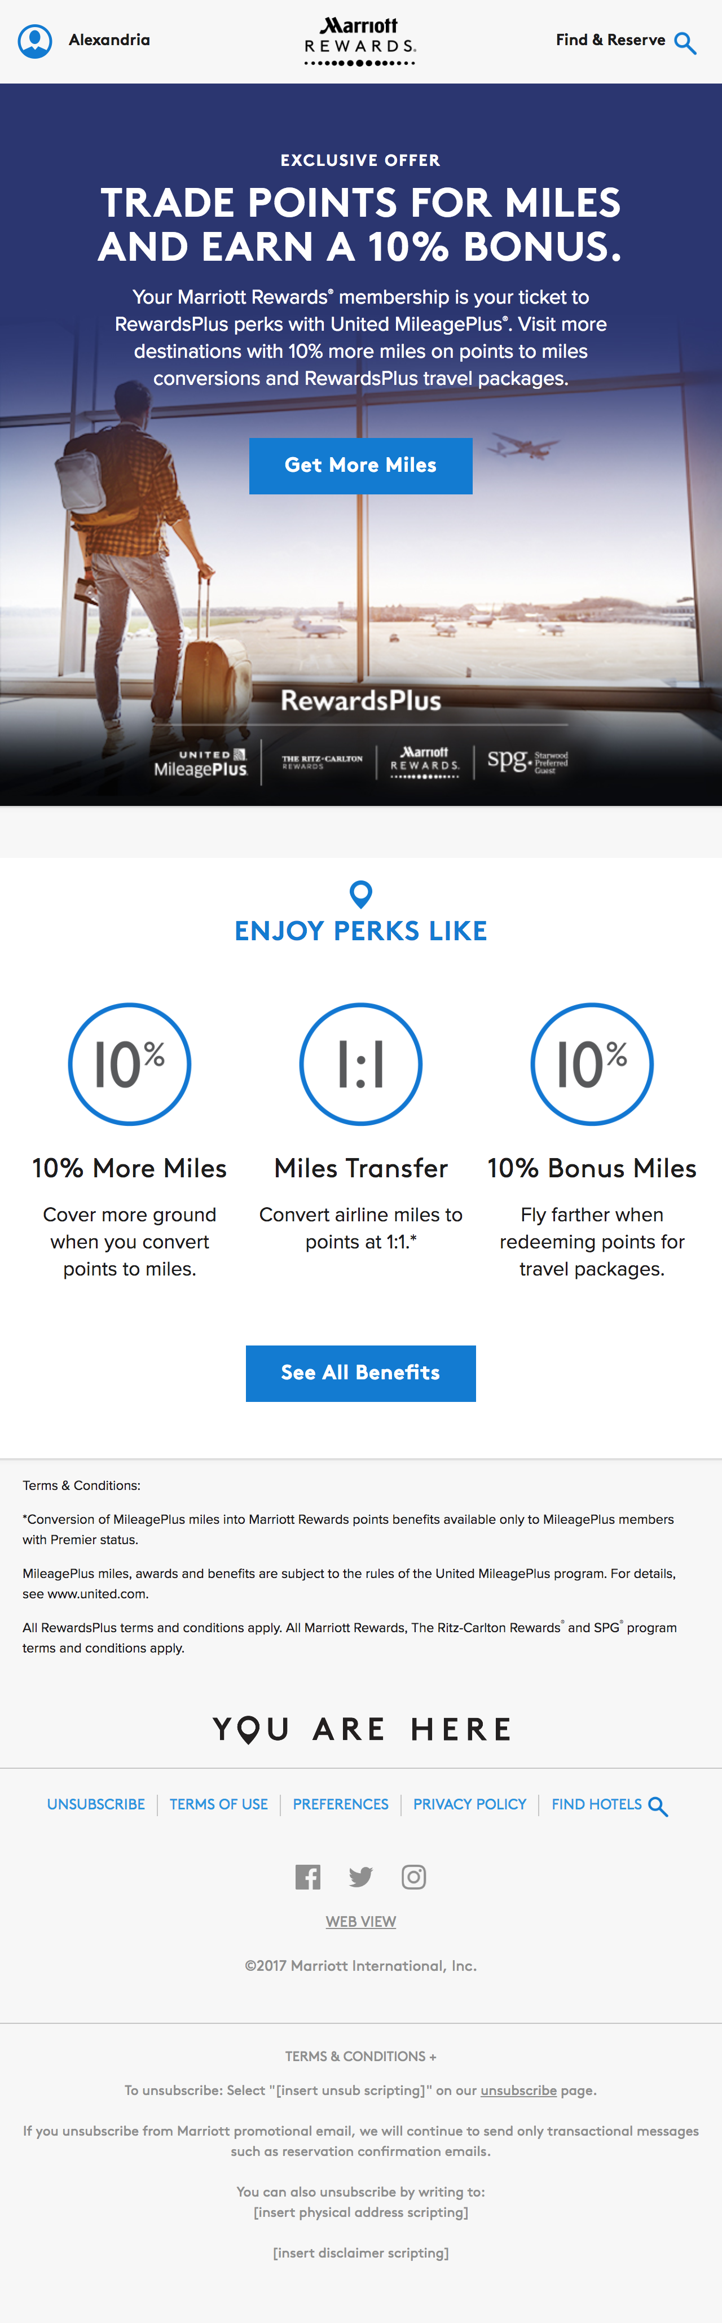This screenshot has height=2323, width=722.
Task: Open the Facebook social icon
Action: [307, 1877]
